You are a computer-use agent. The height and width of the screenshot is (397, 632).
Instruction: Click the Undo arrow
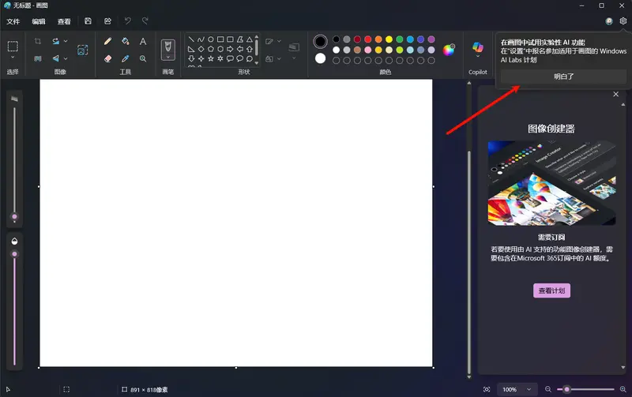point(128,21)
